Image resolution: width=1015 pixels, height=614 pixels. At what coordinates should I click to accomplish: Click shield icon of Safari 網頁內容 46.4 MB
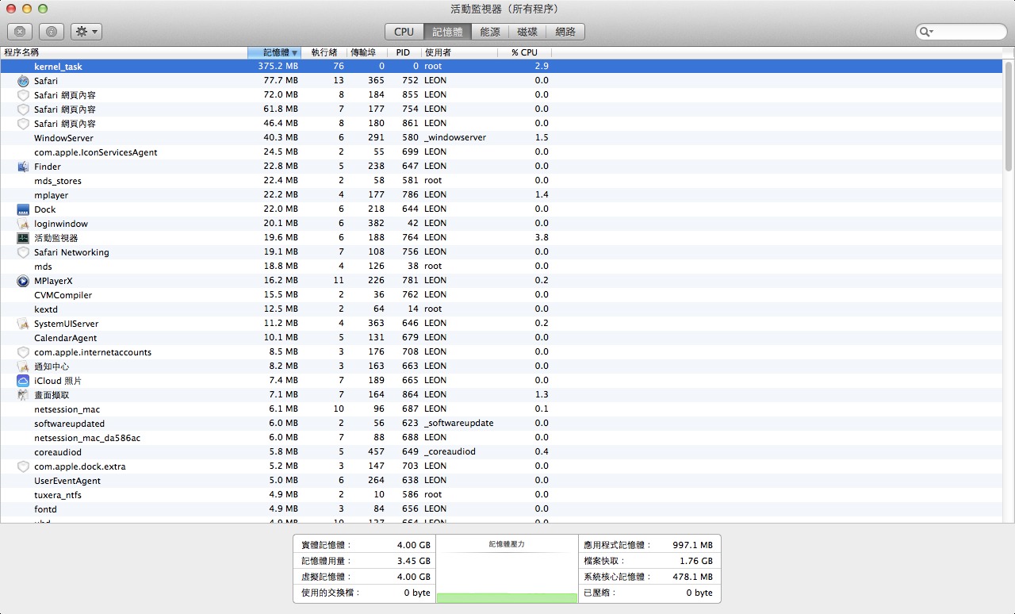click(x=23, y=124)
